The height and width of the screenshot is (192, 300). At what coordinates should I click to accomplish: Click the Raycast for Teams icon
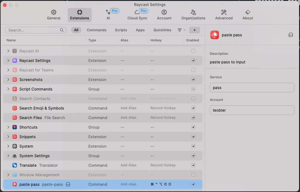click(x=15, y=70)
